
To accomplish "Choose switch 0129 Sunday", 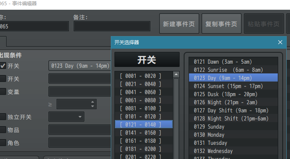I will click(x=233, y=127).
